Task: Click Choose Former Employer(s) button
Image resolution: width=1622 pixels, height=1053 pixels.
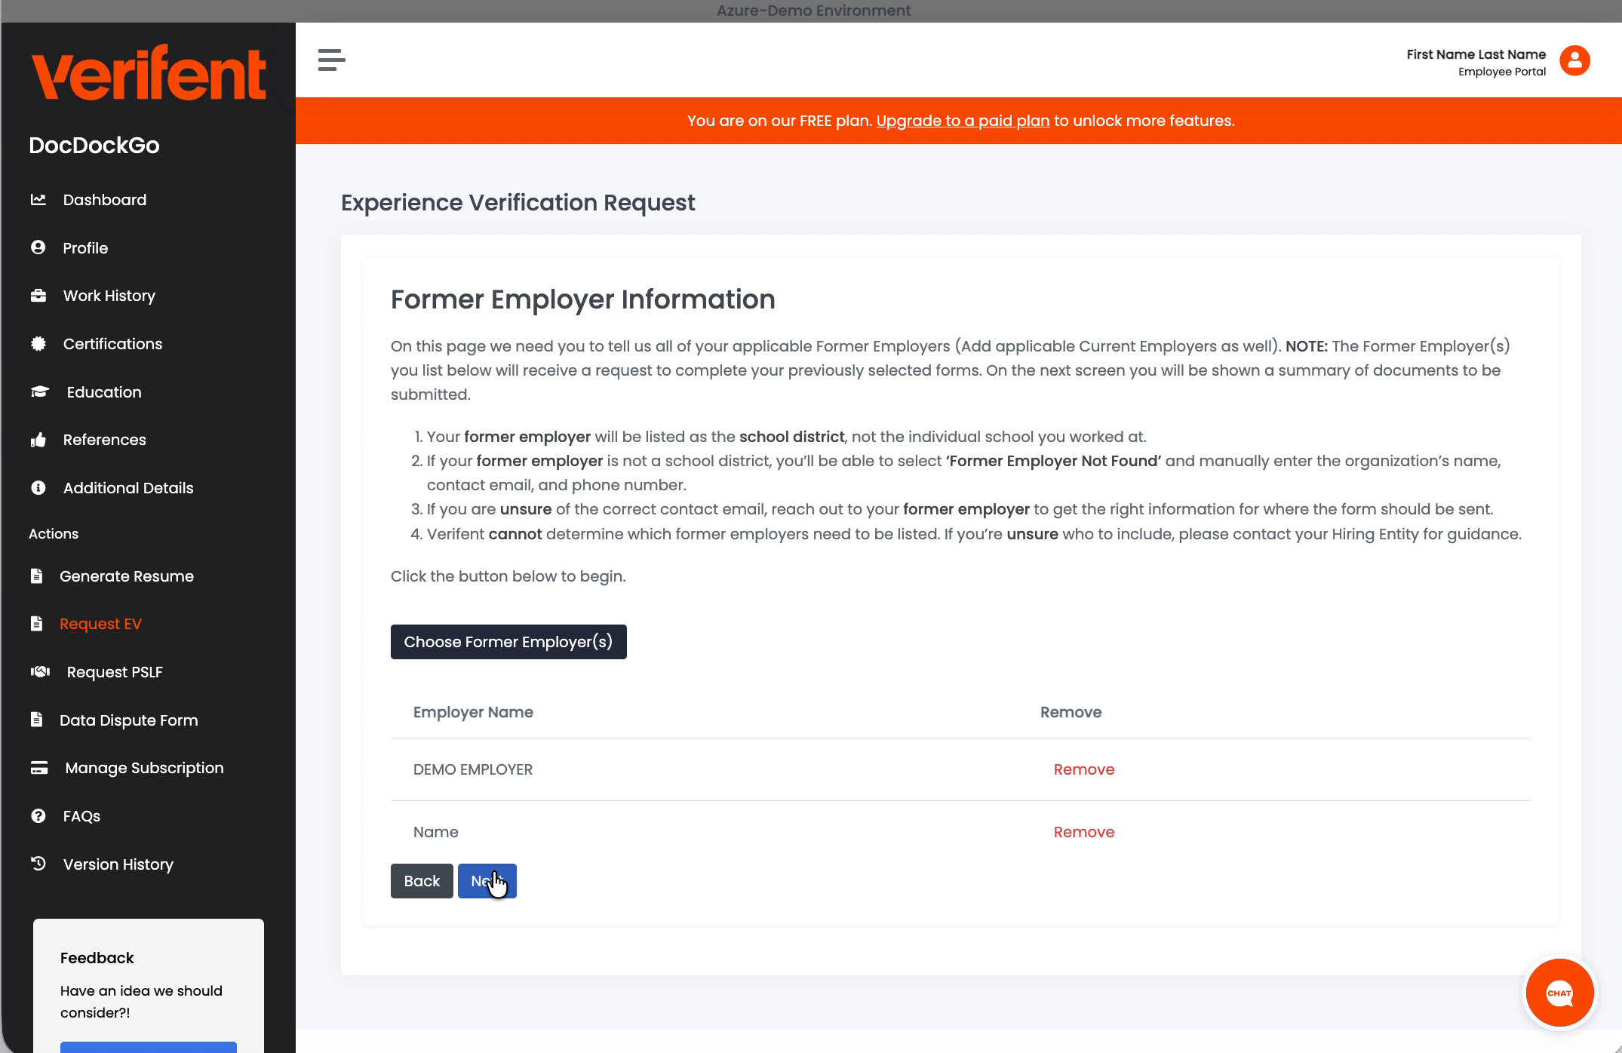Action: 508,642
